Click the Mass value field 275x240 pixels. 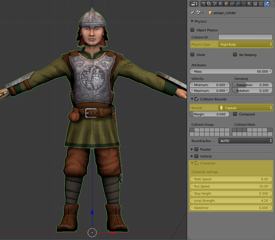231,71
